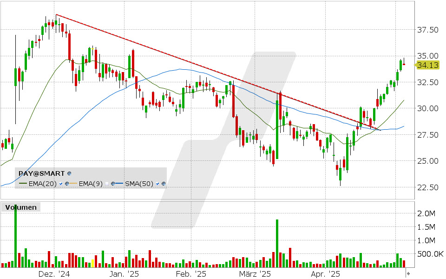Click the tallest November volume bar at left
The height and width of the screenshot is (279, 446).
(16, 236)
